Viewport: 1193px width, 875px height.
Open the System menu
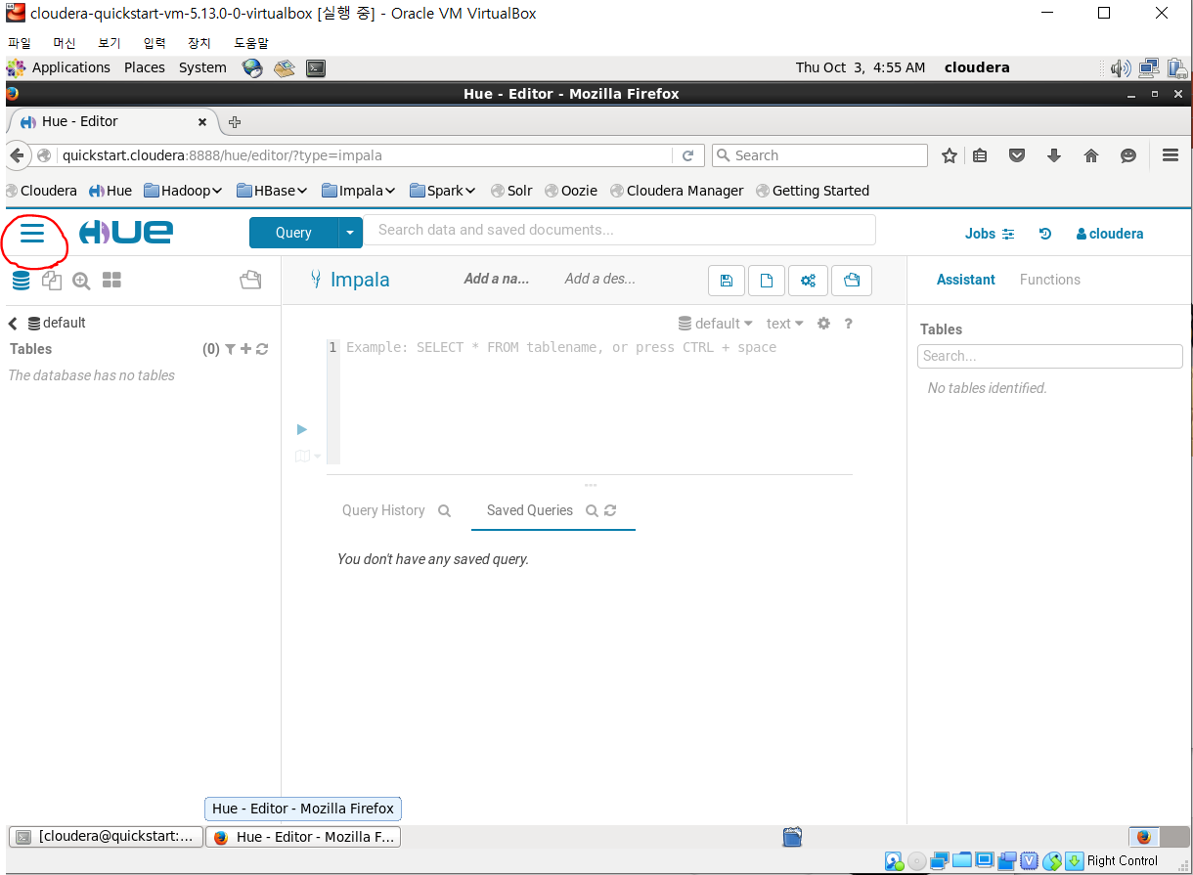coord(202,67)
